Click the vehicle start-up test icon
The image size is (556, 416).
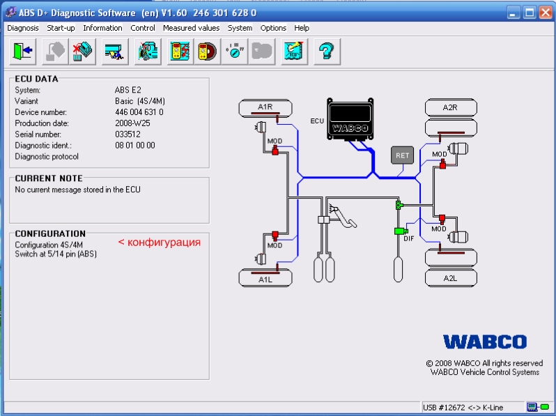point(148,52)
